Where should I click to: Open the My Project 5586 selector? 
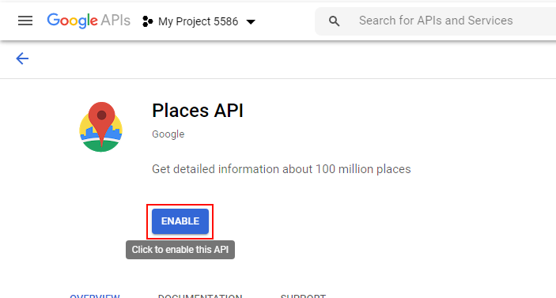tap(199, 21)
